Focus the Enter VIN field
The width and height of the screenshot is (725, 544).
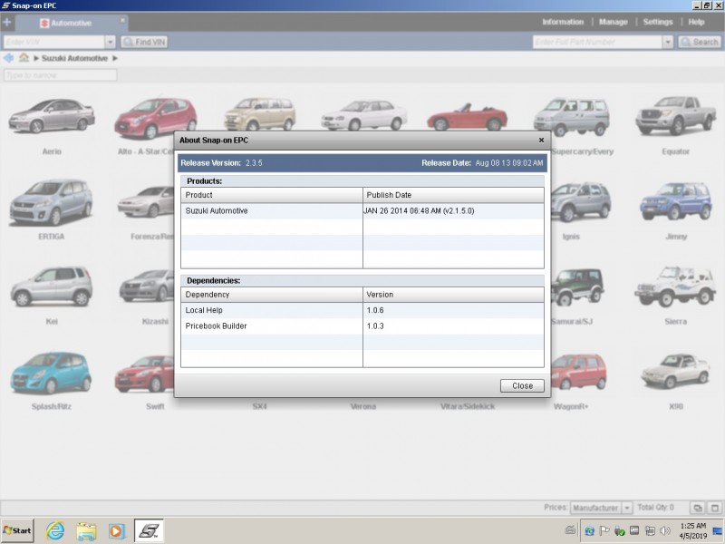(54, 42)
